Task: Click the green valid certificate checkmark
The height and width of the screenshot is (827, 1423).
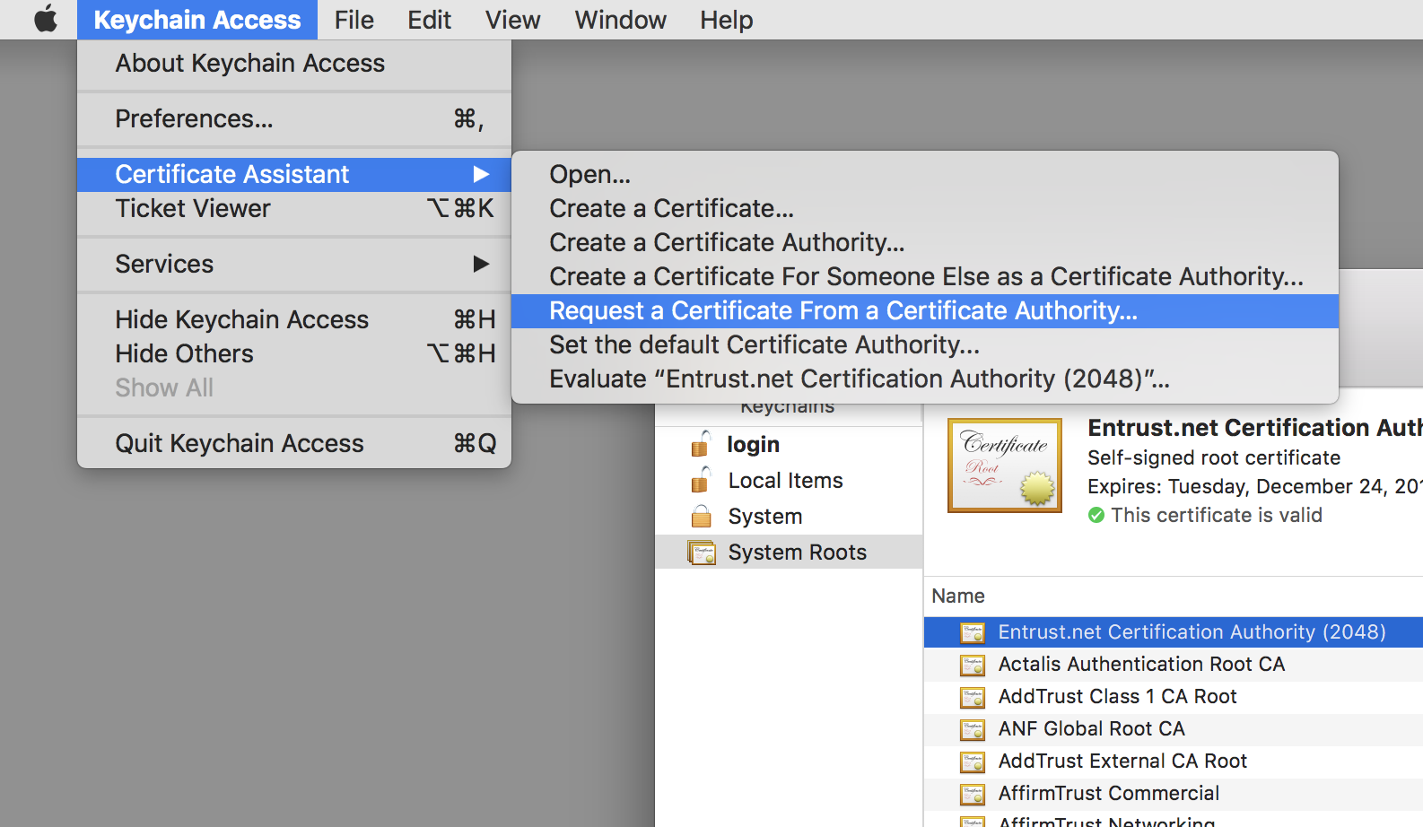Action: point(1096,515)
